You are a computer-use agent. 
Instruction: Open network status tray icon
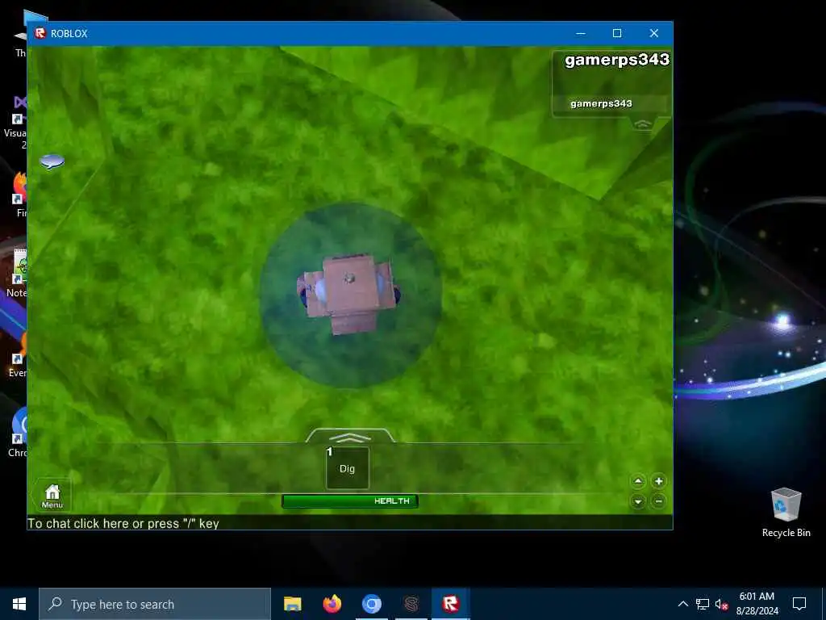click(703, 604)
